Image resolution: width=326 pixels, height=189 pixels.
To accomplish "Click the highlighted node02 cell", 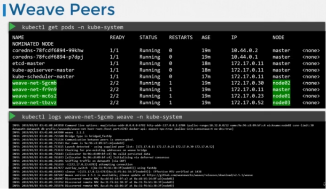I will click(281, 83).
